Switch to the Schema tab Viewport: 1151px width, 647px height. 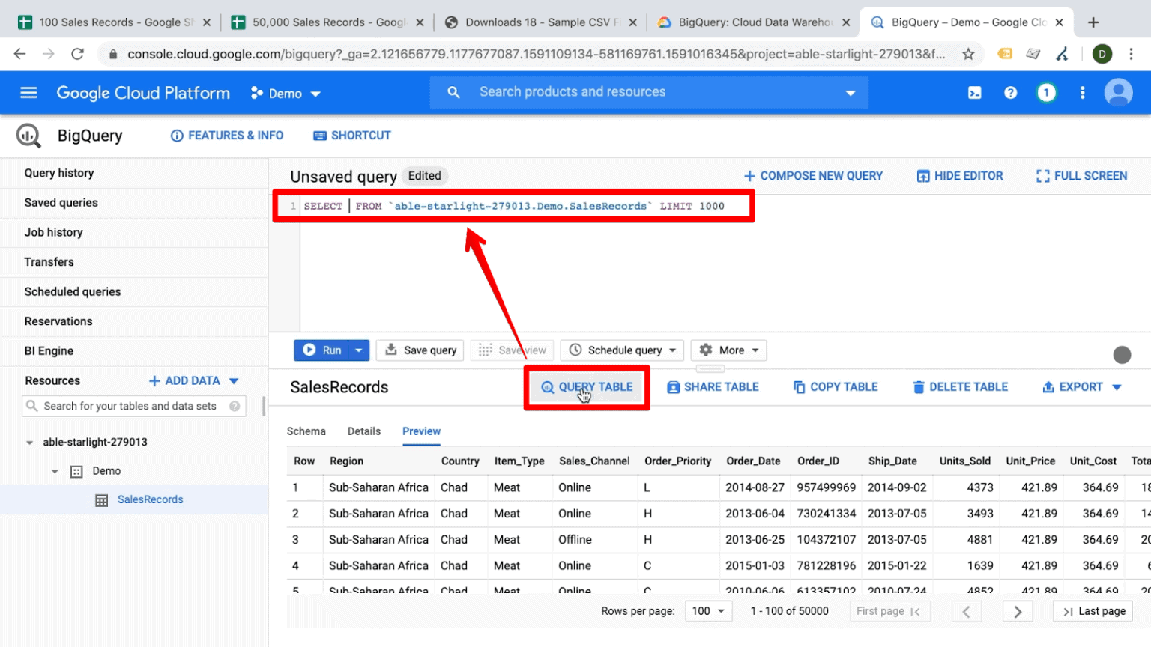tap(306, 431)
